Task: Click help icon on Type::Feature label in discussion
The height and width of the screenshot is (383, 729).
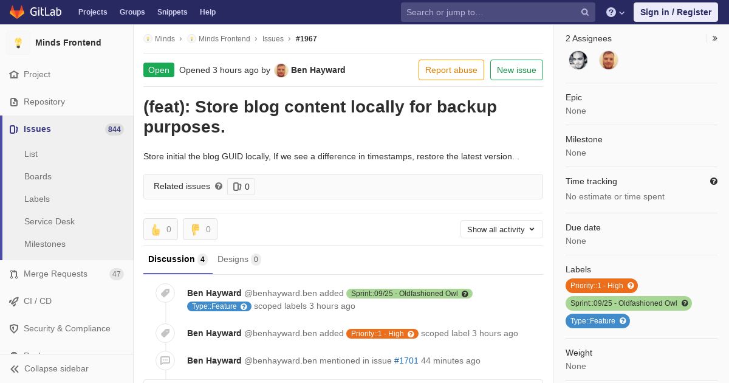Action: [x=244, y=306]
